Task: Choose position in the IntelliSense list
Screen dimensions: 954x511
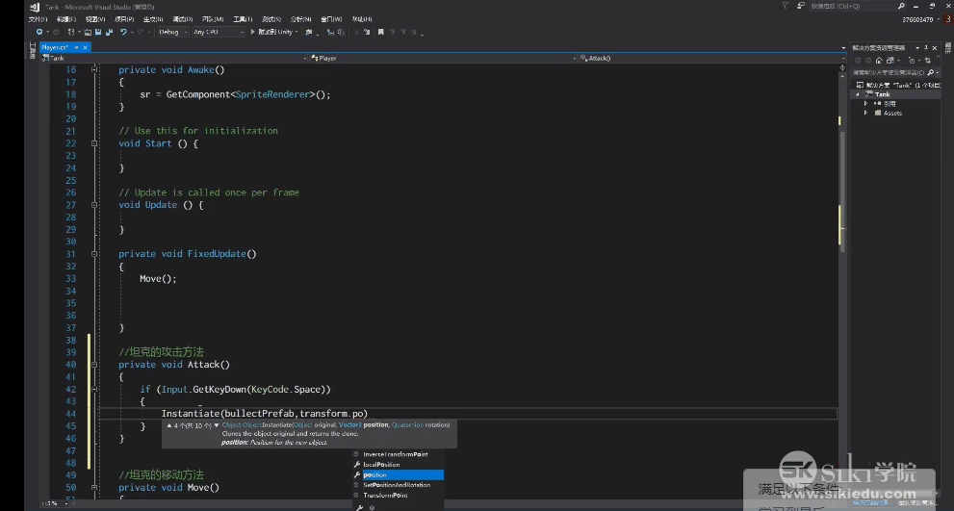Action: (375, 474)
